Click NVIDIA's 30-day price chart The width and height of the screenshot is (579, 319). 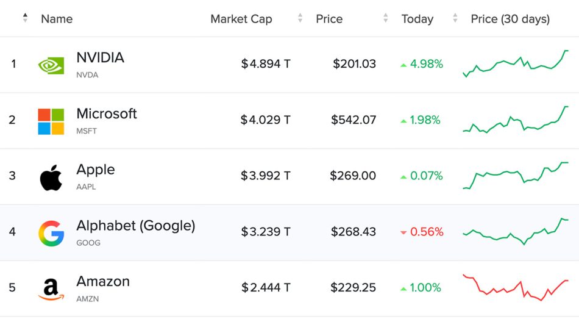516,64
